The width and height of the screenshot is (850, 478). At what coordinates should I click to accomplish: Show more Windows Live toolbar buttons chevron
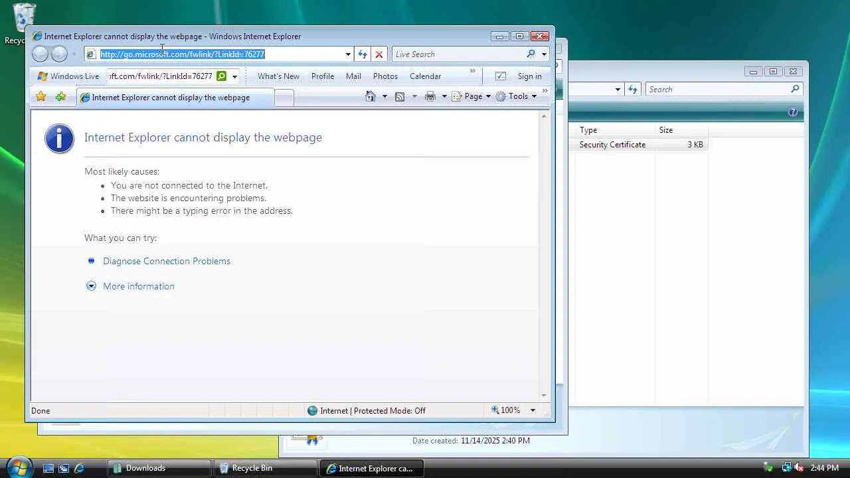pos(473,70)
